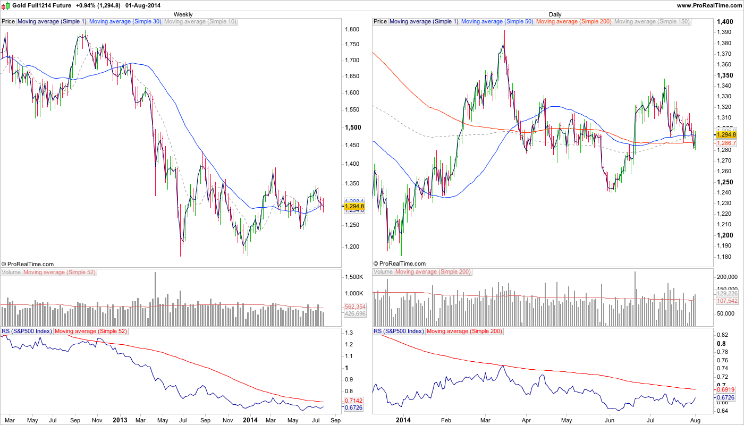Click Moving average (Simple 200) on Daily price chart
Viewport: 744px width, 425px height.
click(573, 22)
